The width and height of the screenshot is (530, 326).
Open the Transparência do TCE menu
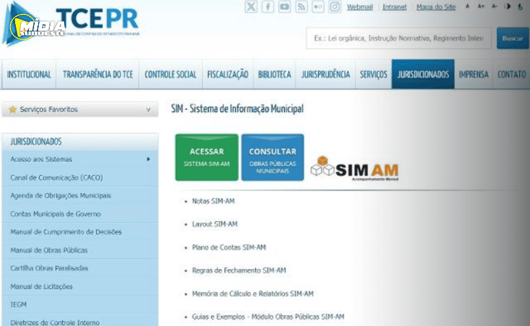97,74
